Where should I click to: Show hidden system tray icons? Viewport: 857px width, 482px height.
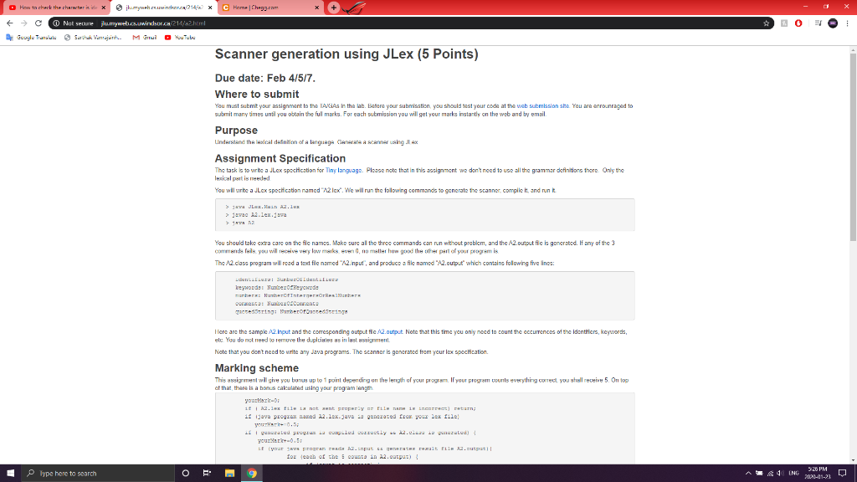click(748, 474)
